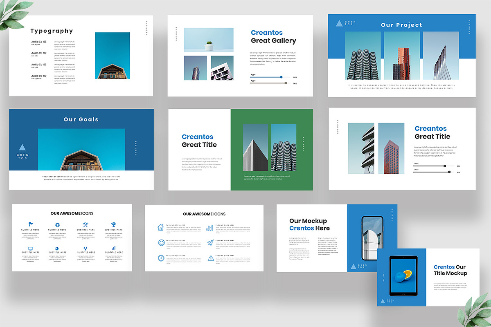491x327 pixels.
Task: Click the crossed hammer and wrench icon
Action: point(86,224)
